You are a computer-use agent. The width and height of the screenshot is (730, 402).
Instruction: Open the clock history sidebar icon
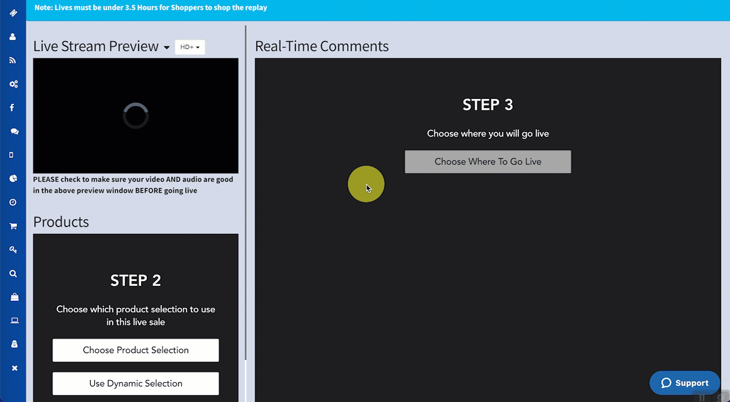pos(13,203)
